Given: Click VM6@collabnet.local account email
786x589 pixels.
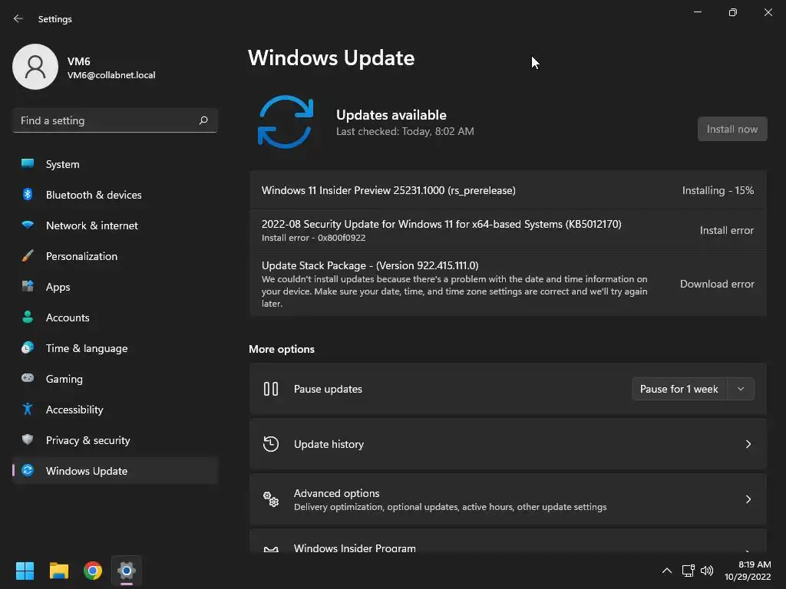Looking at the screenshot, I should point(111,75).
